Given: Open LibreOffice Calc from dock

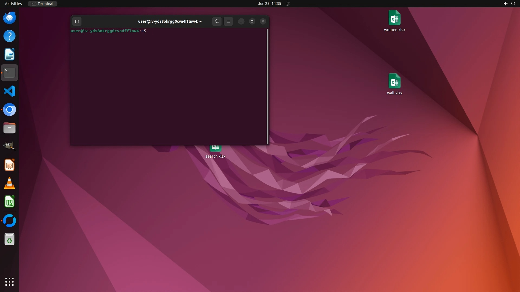Looking at the screenshot, I should tap(9, 202).
